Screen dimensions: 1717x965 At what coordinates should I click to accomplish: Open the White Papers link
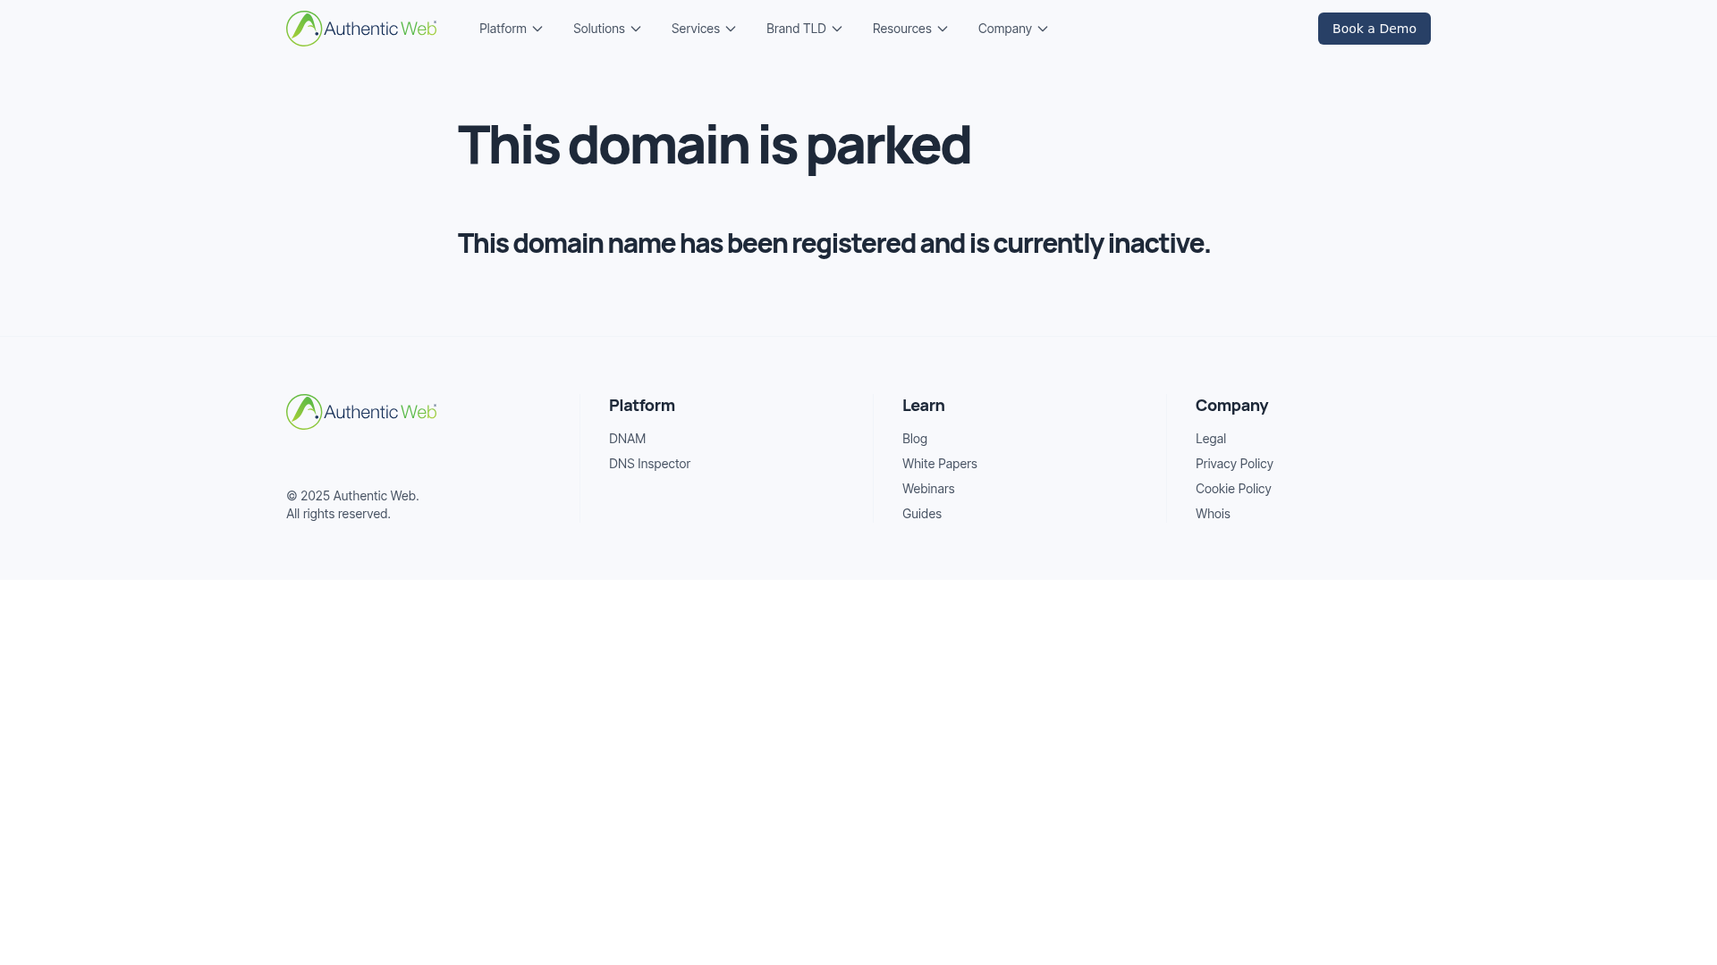pyautogui.click(x=939, y=463)
